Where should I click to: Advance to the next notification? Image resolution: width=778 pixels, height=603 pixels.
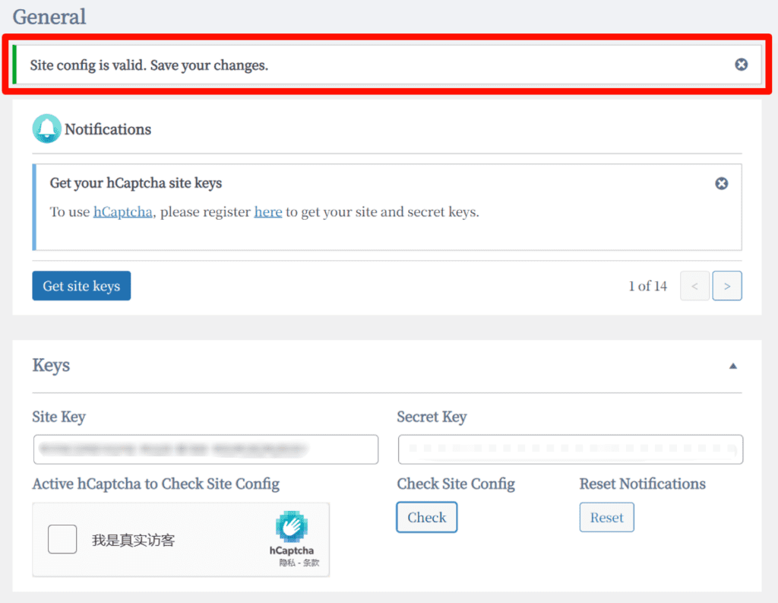point(727,286)
